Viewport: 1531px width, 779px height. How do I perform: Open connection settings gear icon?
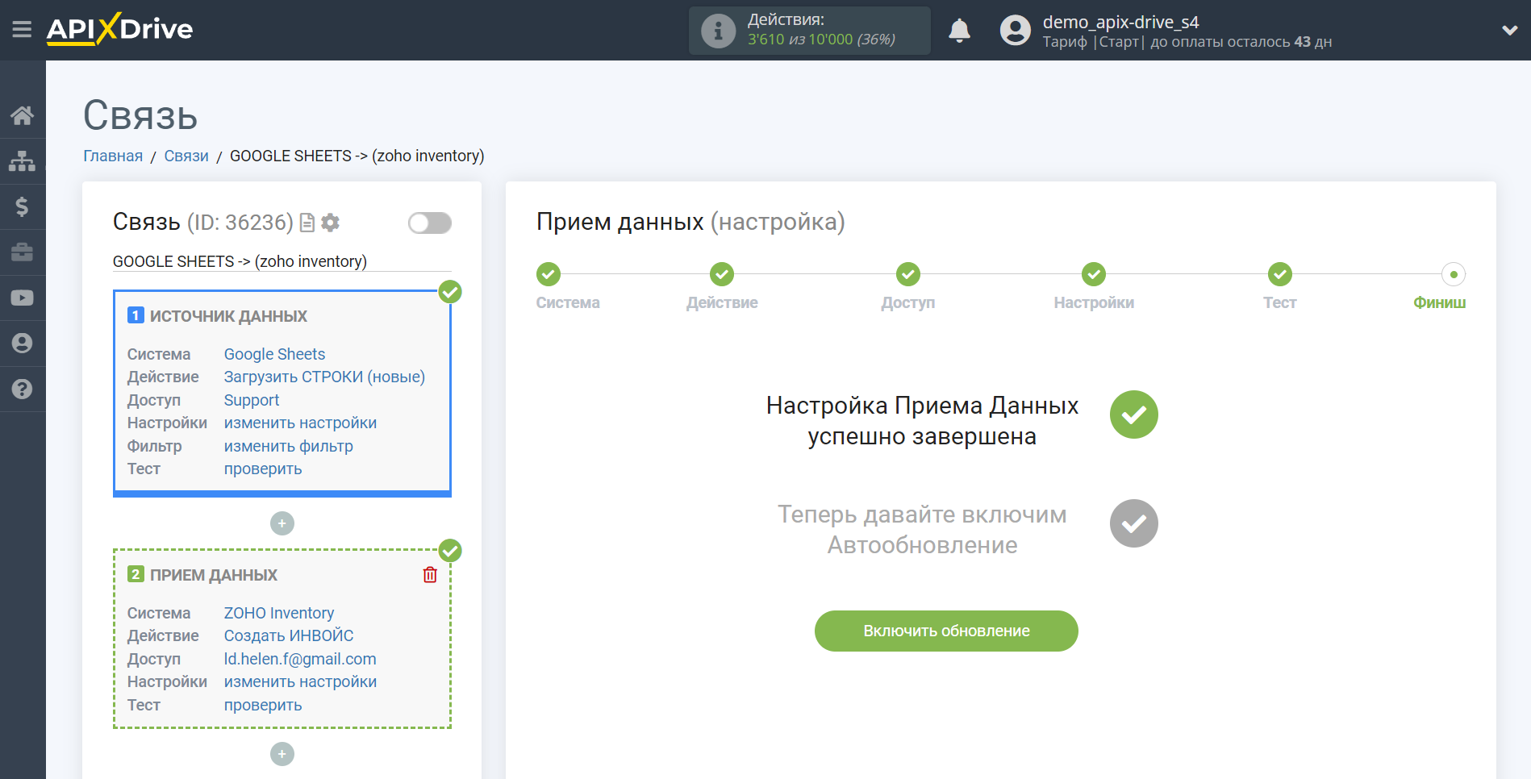point(330,223)
